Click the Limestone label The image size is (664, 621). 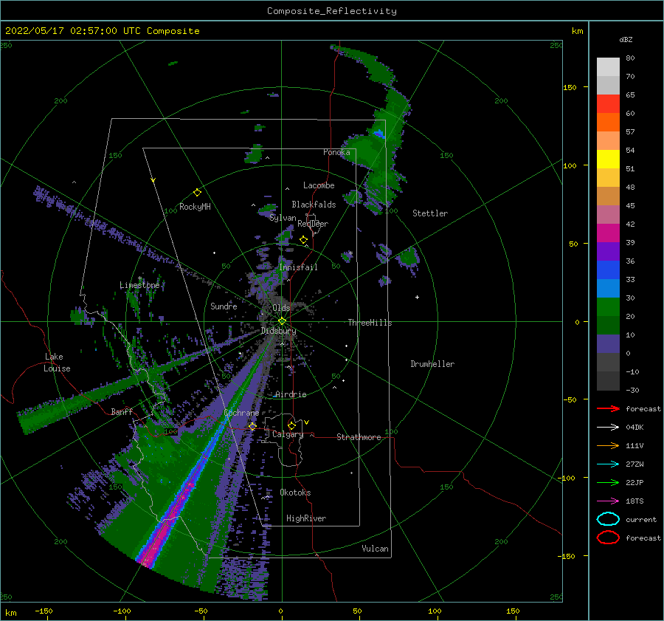[139, 285]
